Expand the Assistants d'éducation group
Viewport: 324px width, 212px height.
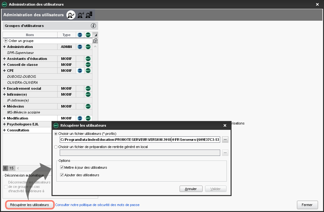coord(4,59)
